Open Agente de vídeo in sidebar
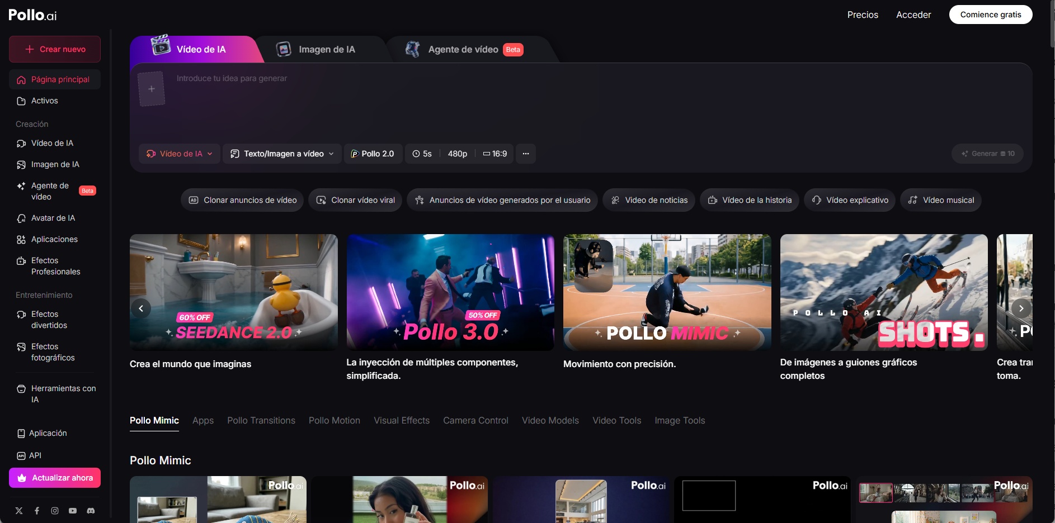Viewport: 1055px width, 523px height. [x=55, y=191]
